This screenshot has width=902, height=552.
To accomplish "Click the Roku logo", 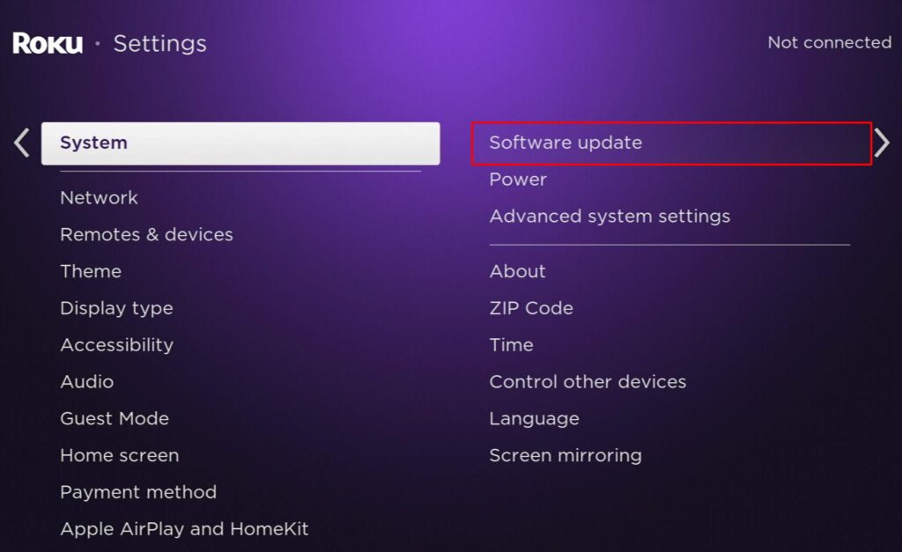I will point(48,44).
